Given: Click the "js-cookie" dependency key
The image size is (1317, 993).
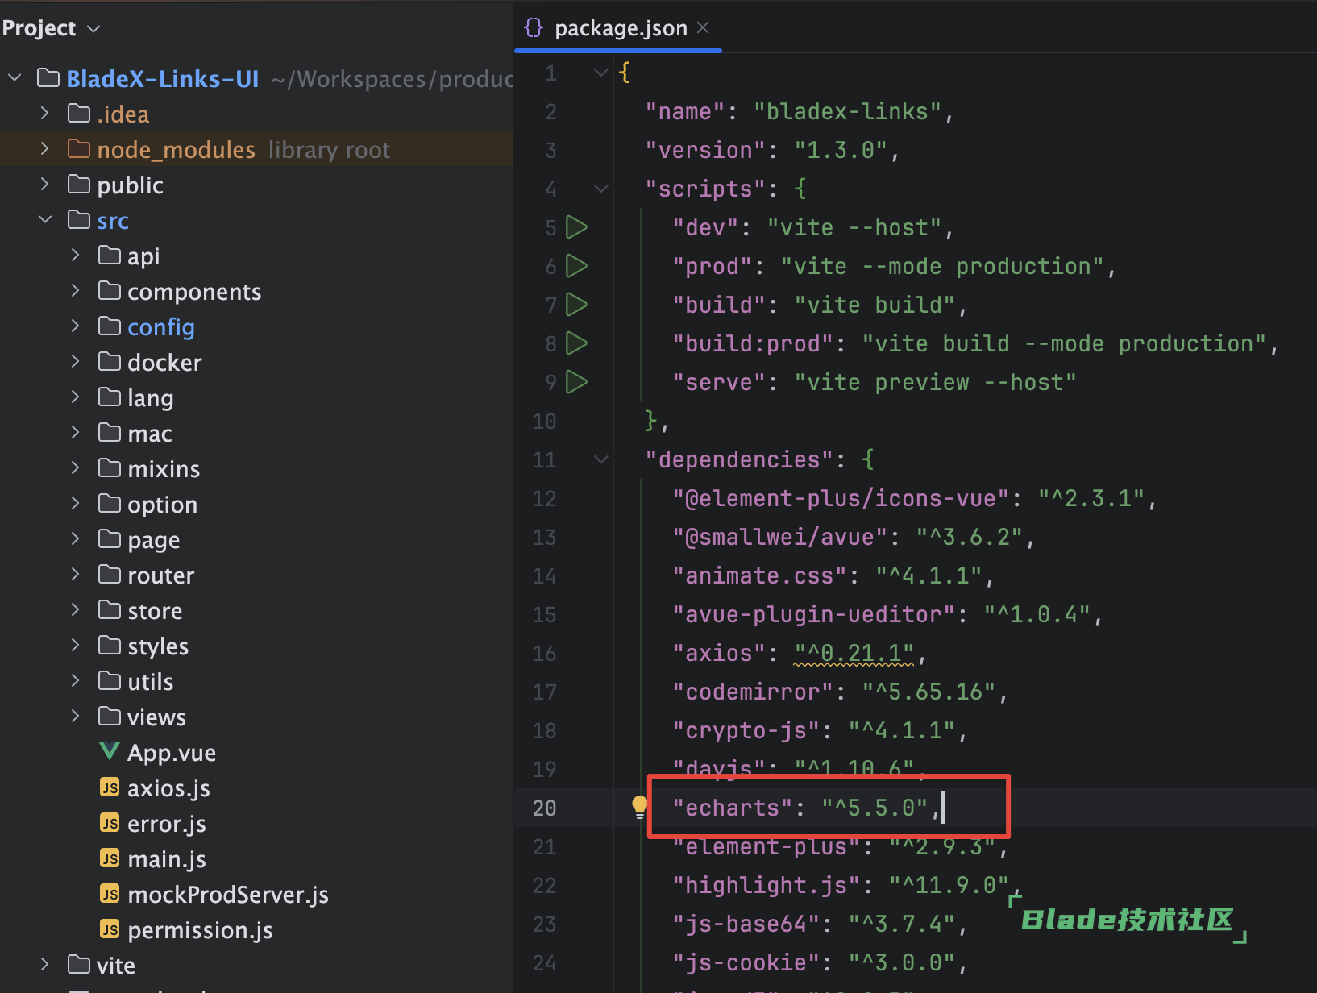Looking at the screenshot, I should click(x=746, y=962).
